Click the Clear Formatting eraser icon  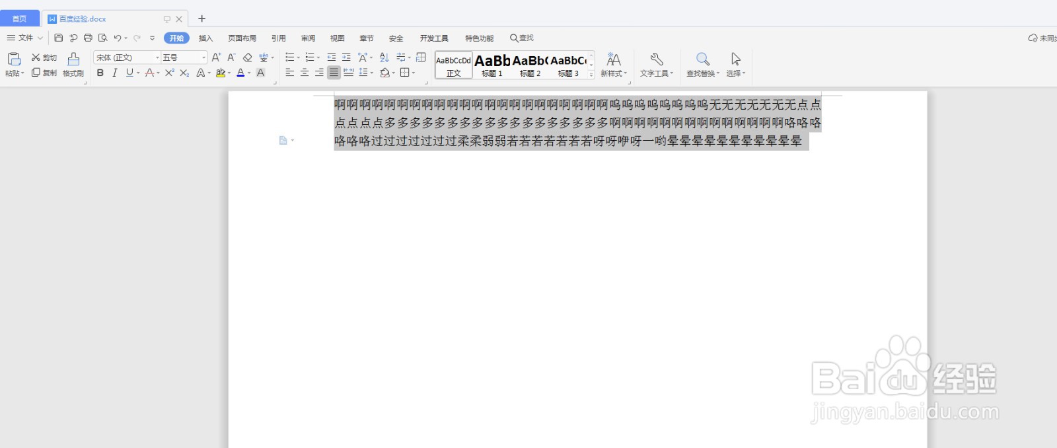pos(248,57)
